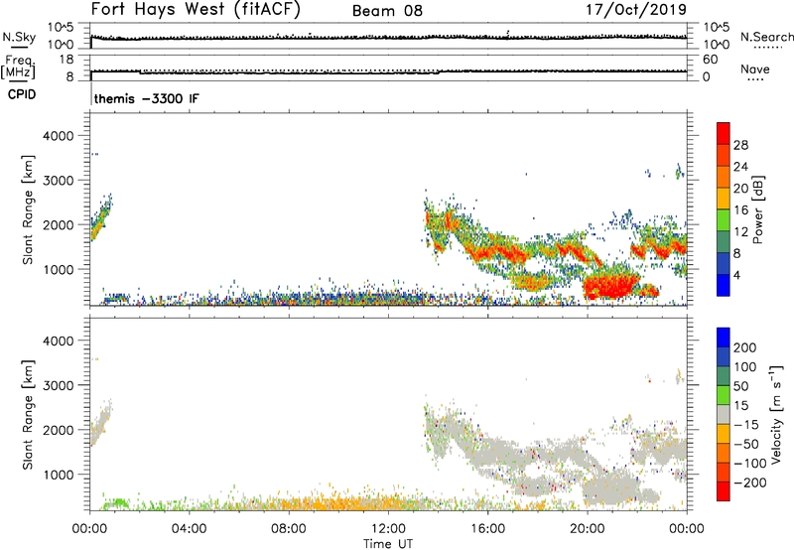The image size is (794, 550).
Task: Click the '60' Nave axis value
Action: pos(711,60)
